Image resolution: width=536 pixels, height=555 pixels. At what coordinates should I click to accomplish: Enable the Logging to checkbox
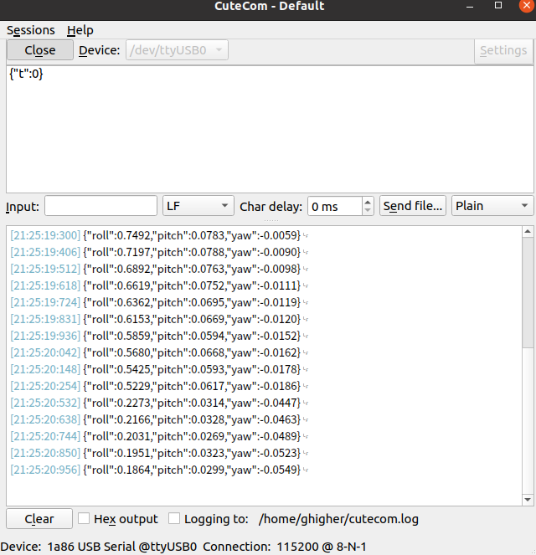tap(174, 519)
